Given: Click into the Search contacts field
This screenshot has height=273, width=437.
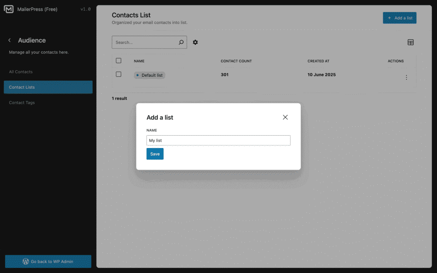Looking at the screenshot, I should (x=145, y=42).
